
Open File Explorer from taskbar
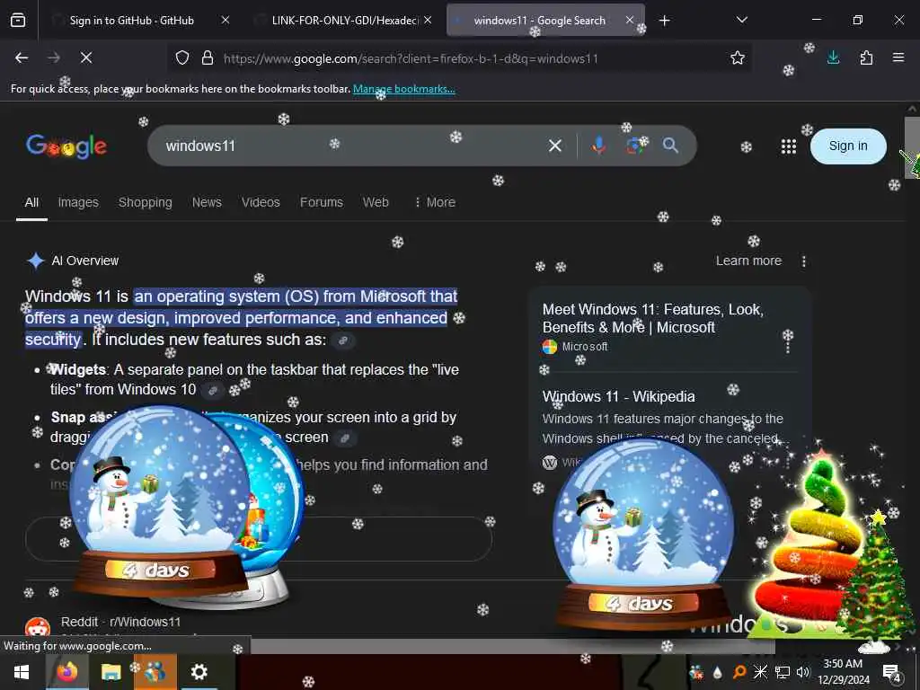point(111,672)
